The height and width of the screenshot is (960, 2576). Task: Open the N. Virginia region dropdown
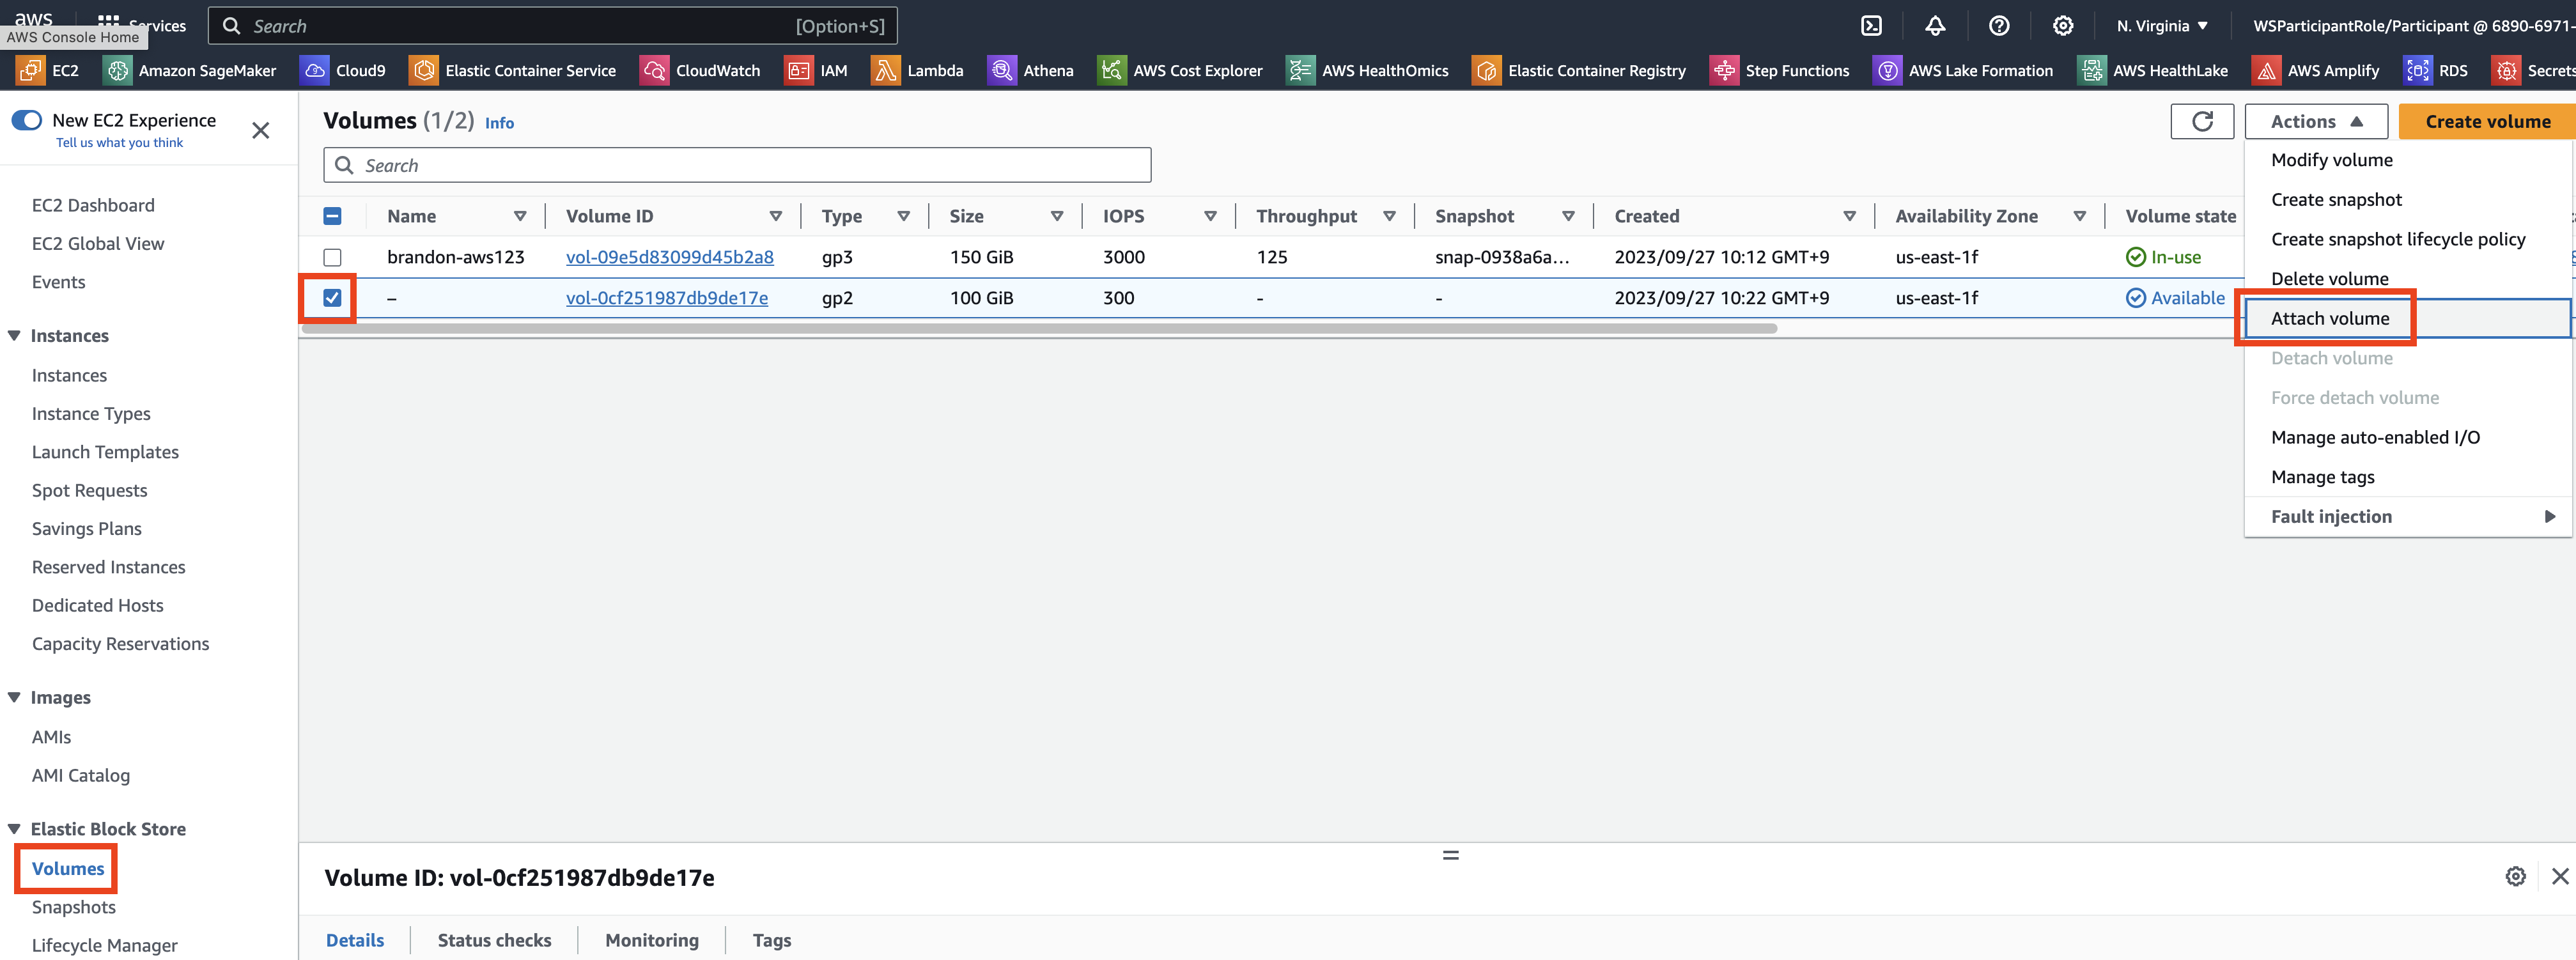[2162, 26]
